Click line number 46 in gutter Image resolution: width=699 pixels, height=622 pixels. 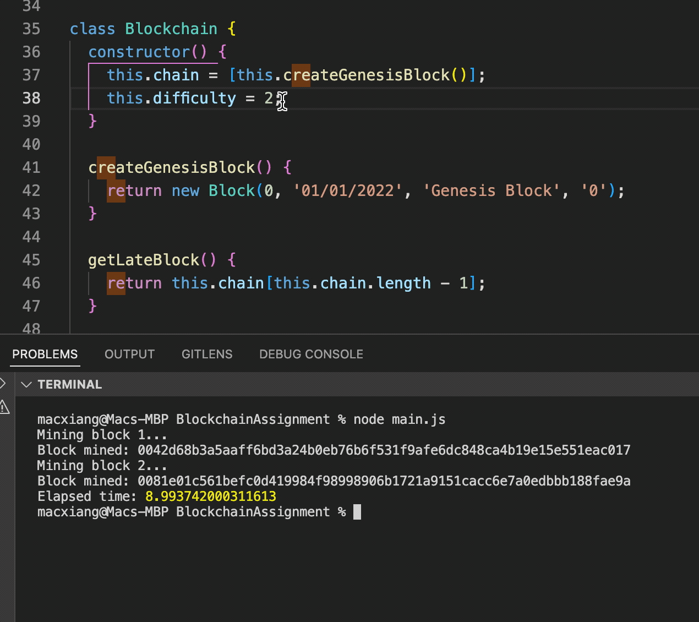click(x=31, y=283)
